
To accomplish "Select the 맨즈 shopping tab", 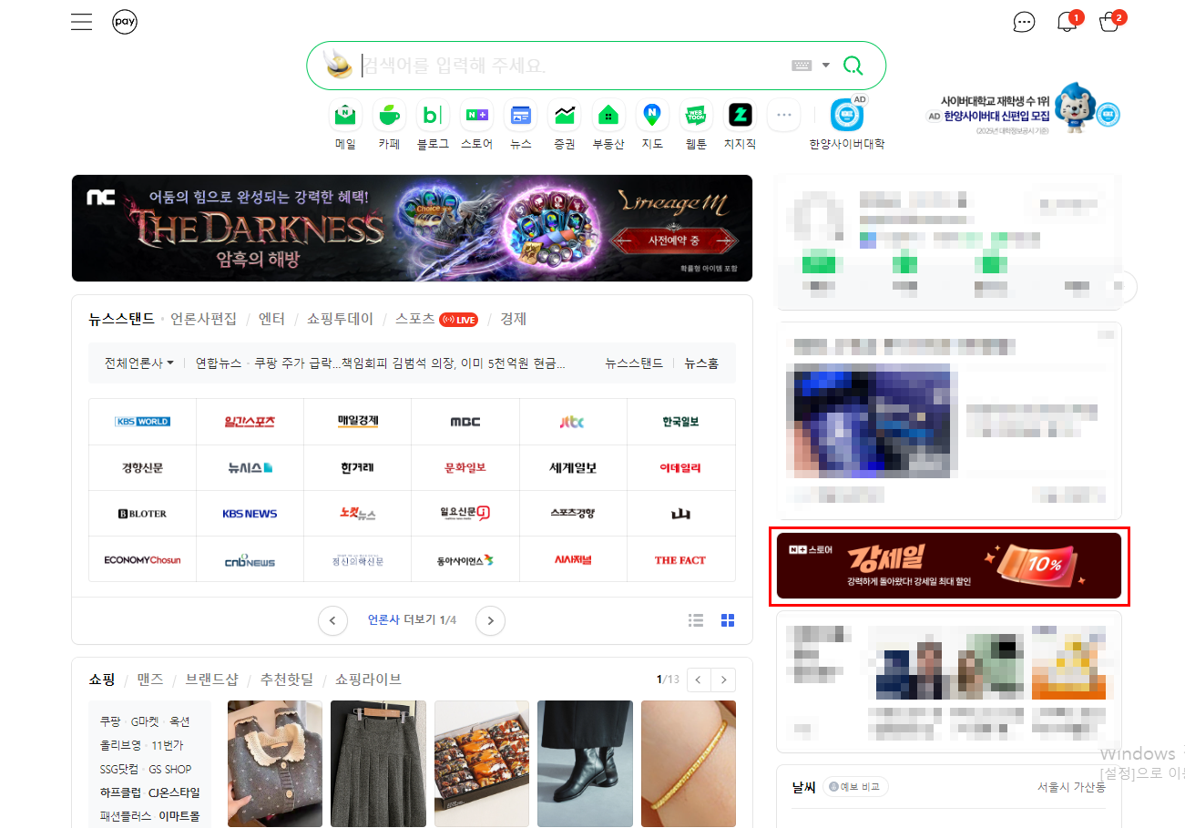I will [x=150, y=680].
